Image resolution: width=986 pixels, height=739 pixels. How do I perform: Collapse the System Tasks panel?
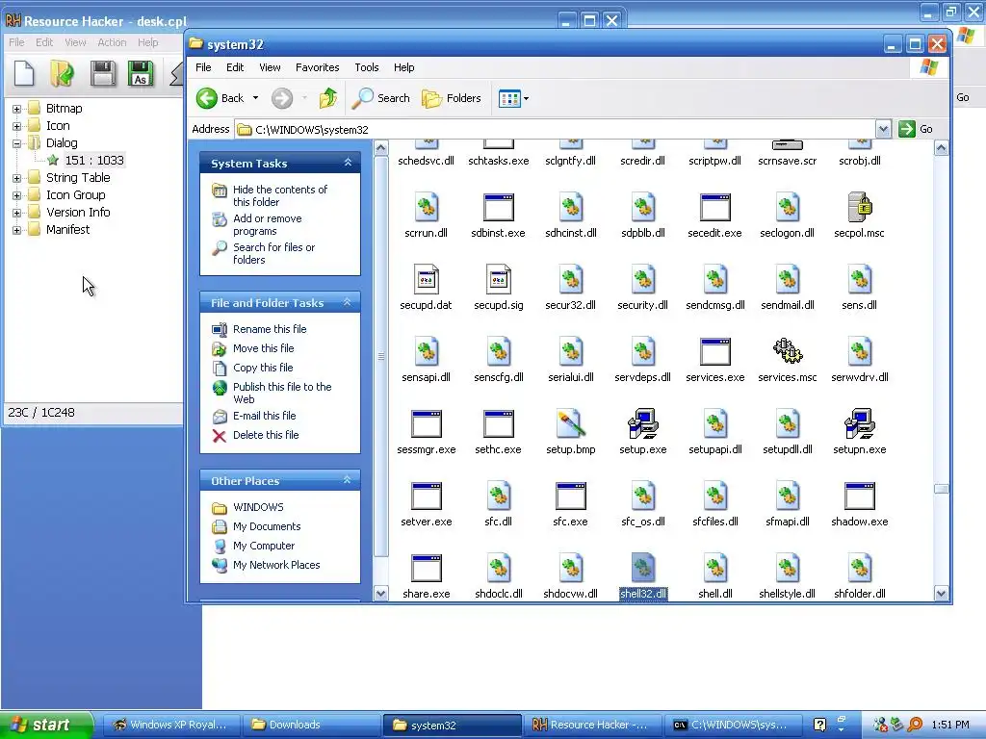(348, 163)
